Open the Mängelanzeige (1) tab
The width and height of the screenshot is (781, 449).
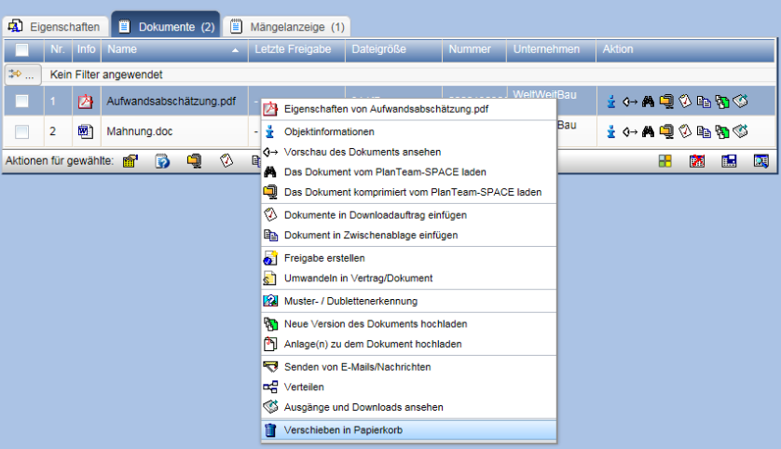coord(286,27)
